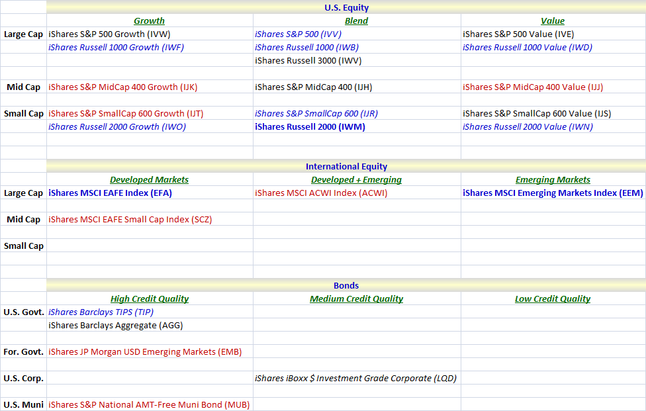Select the International Equity header cell
The width and height of the screenshot is (646, 411).
(x=346, y=166)
